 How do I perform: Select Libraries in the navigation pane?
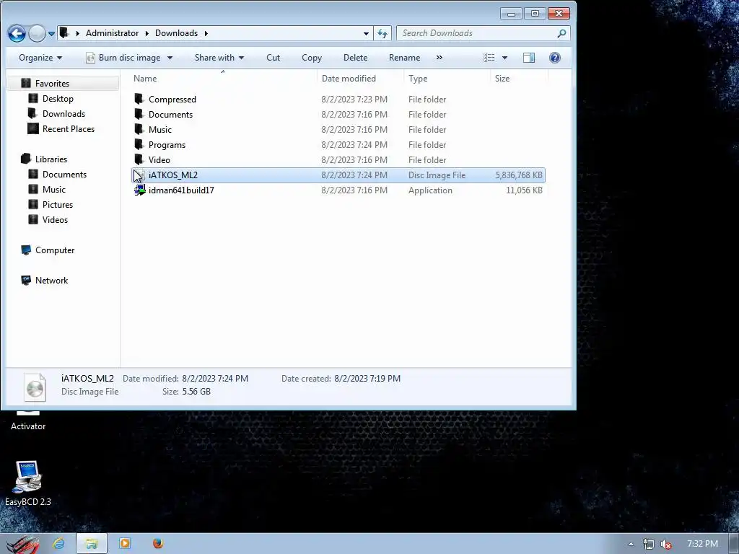click(x=51, y=159)
